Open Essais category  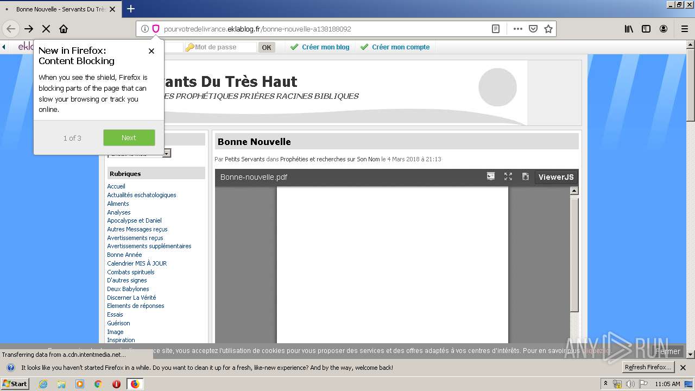(x=115, y=314)
